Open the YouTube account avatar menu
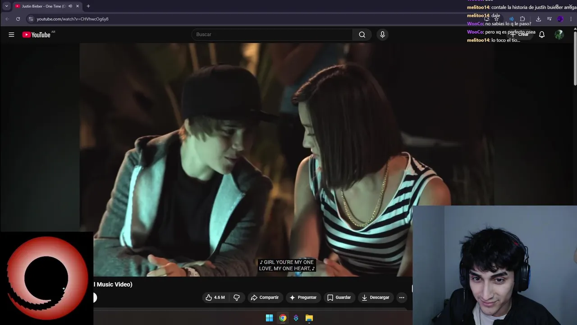577x325 pixels. click(559, 35)
